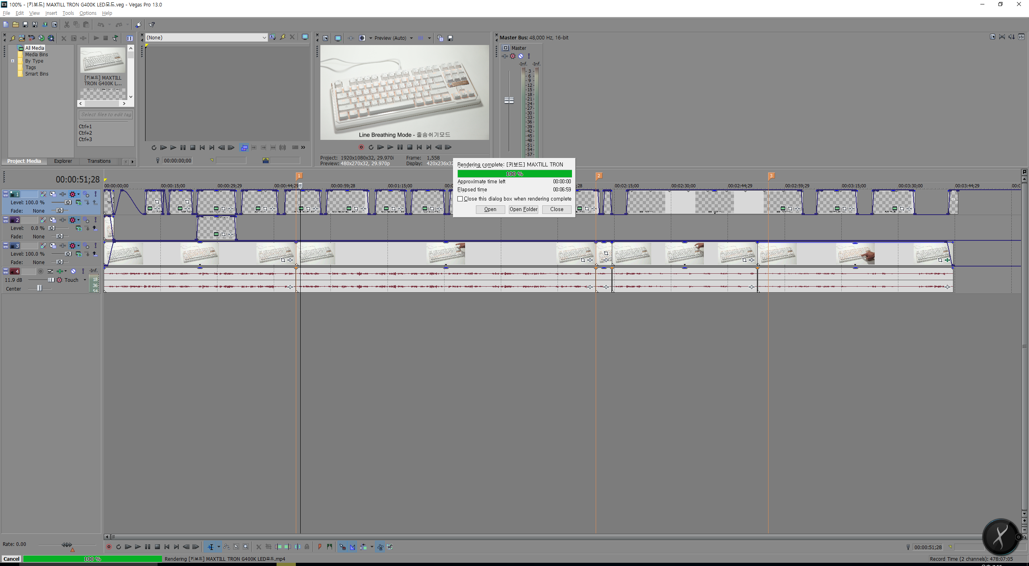Click the Master bus volume fader
Image resolution: width=1029 pixels, height=566 pixels.
click(x=509, y=100)
